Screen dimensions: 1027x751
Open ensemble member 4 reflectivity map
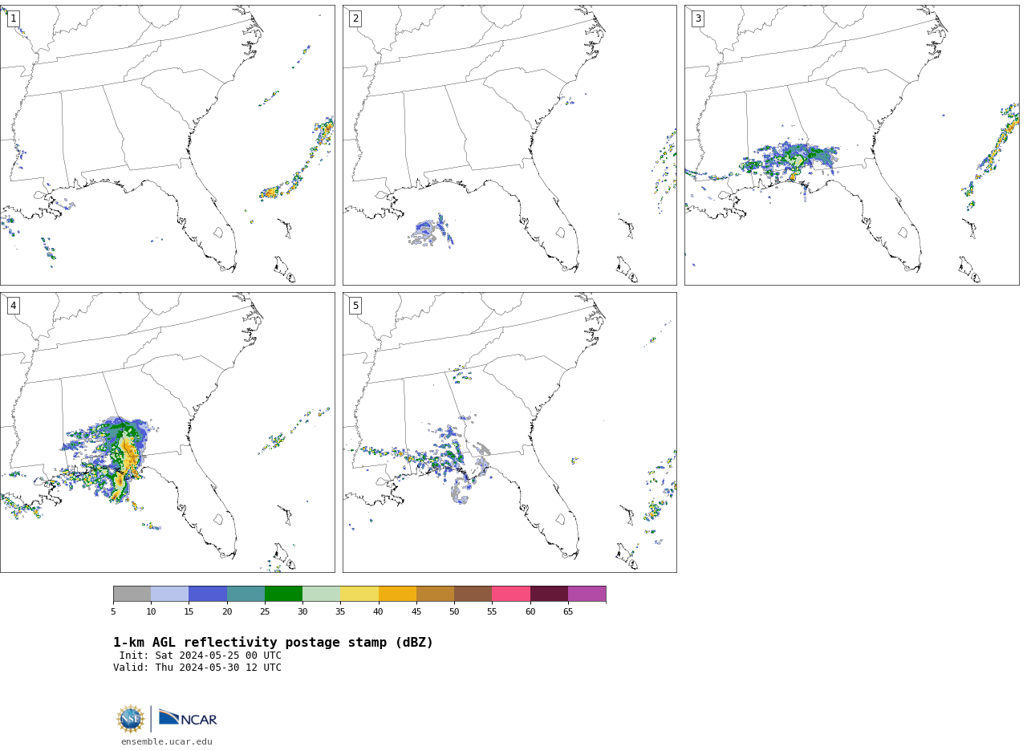(x=167, y=432)
